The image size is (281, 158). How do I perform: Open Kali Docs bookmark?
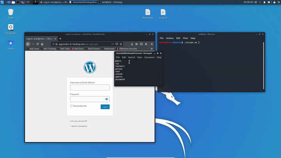click(x=78, y=49)
